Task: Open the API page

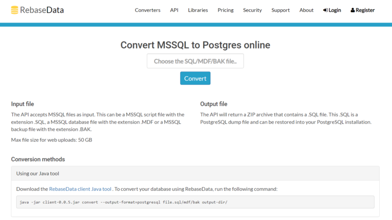Action: 174,10
